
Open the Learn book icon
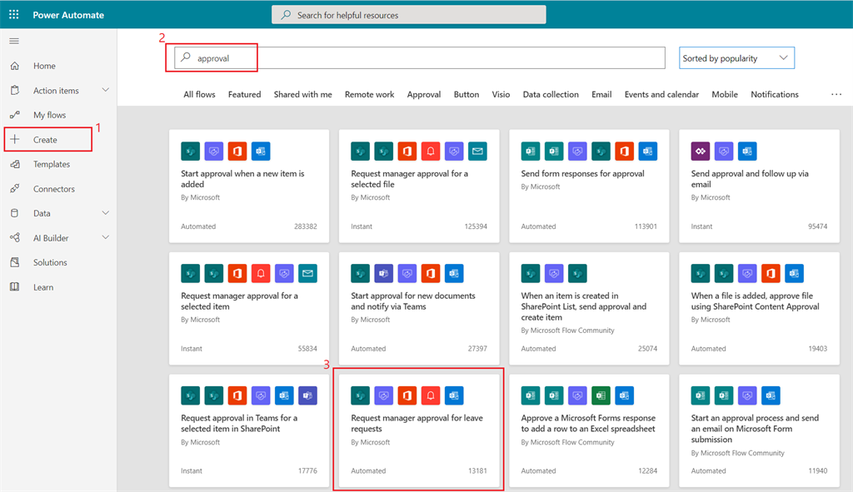[15, 287]
